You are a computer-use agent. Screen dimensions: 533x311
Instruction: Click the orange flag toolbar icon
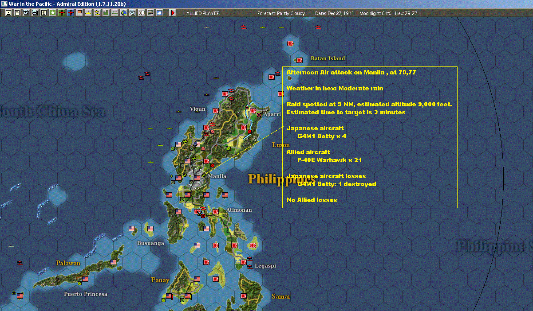[79, 13]
